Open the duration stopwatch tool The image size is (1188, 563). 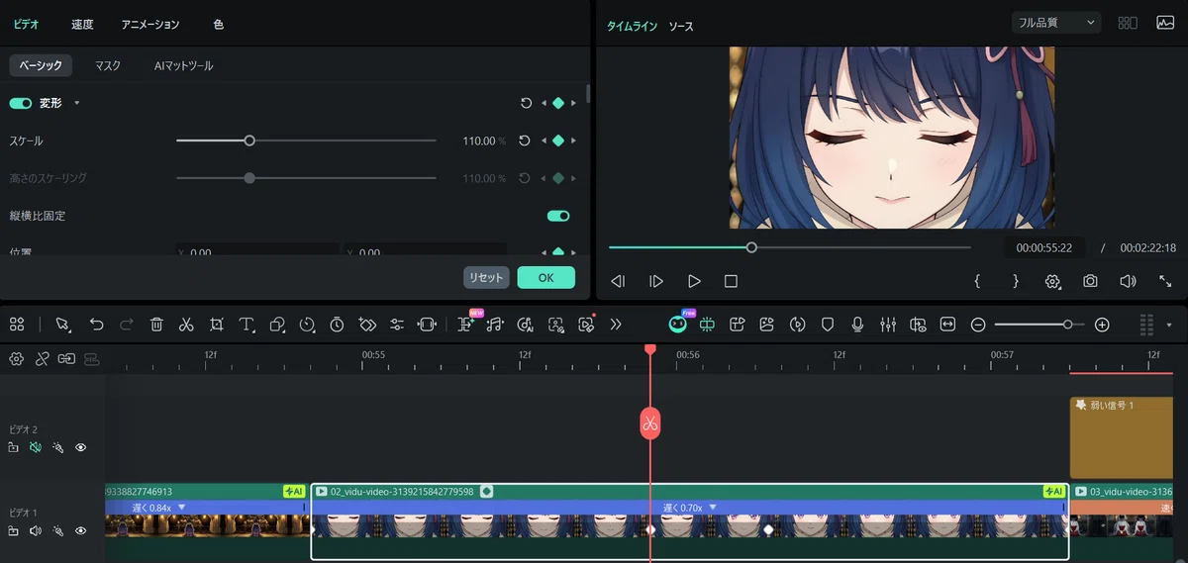coord(337,324)
